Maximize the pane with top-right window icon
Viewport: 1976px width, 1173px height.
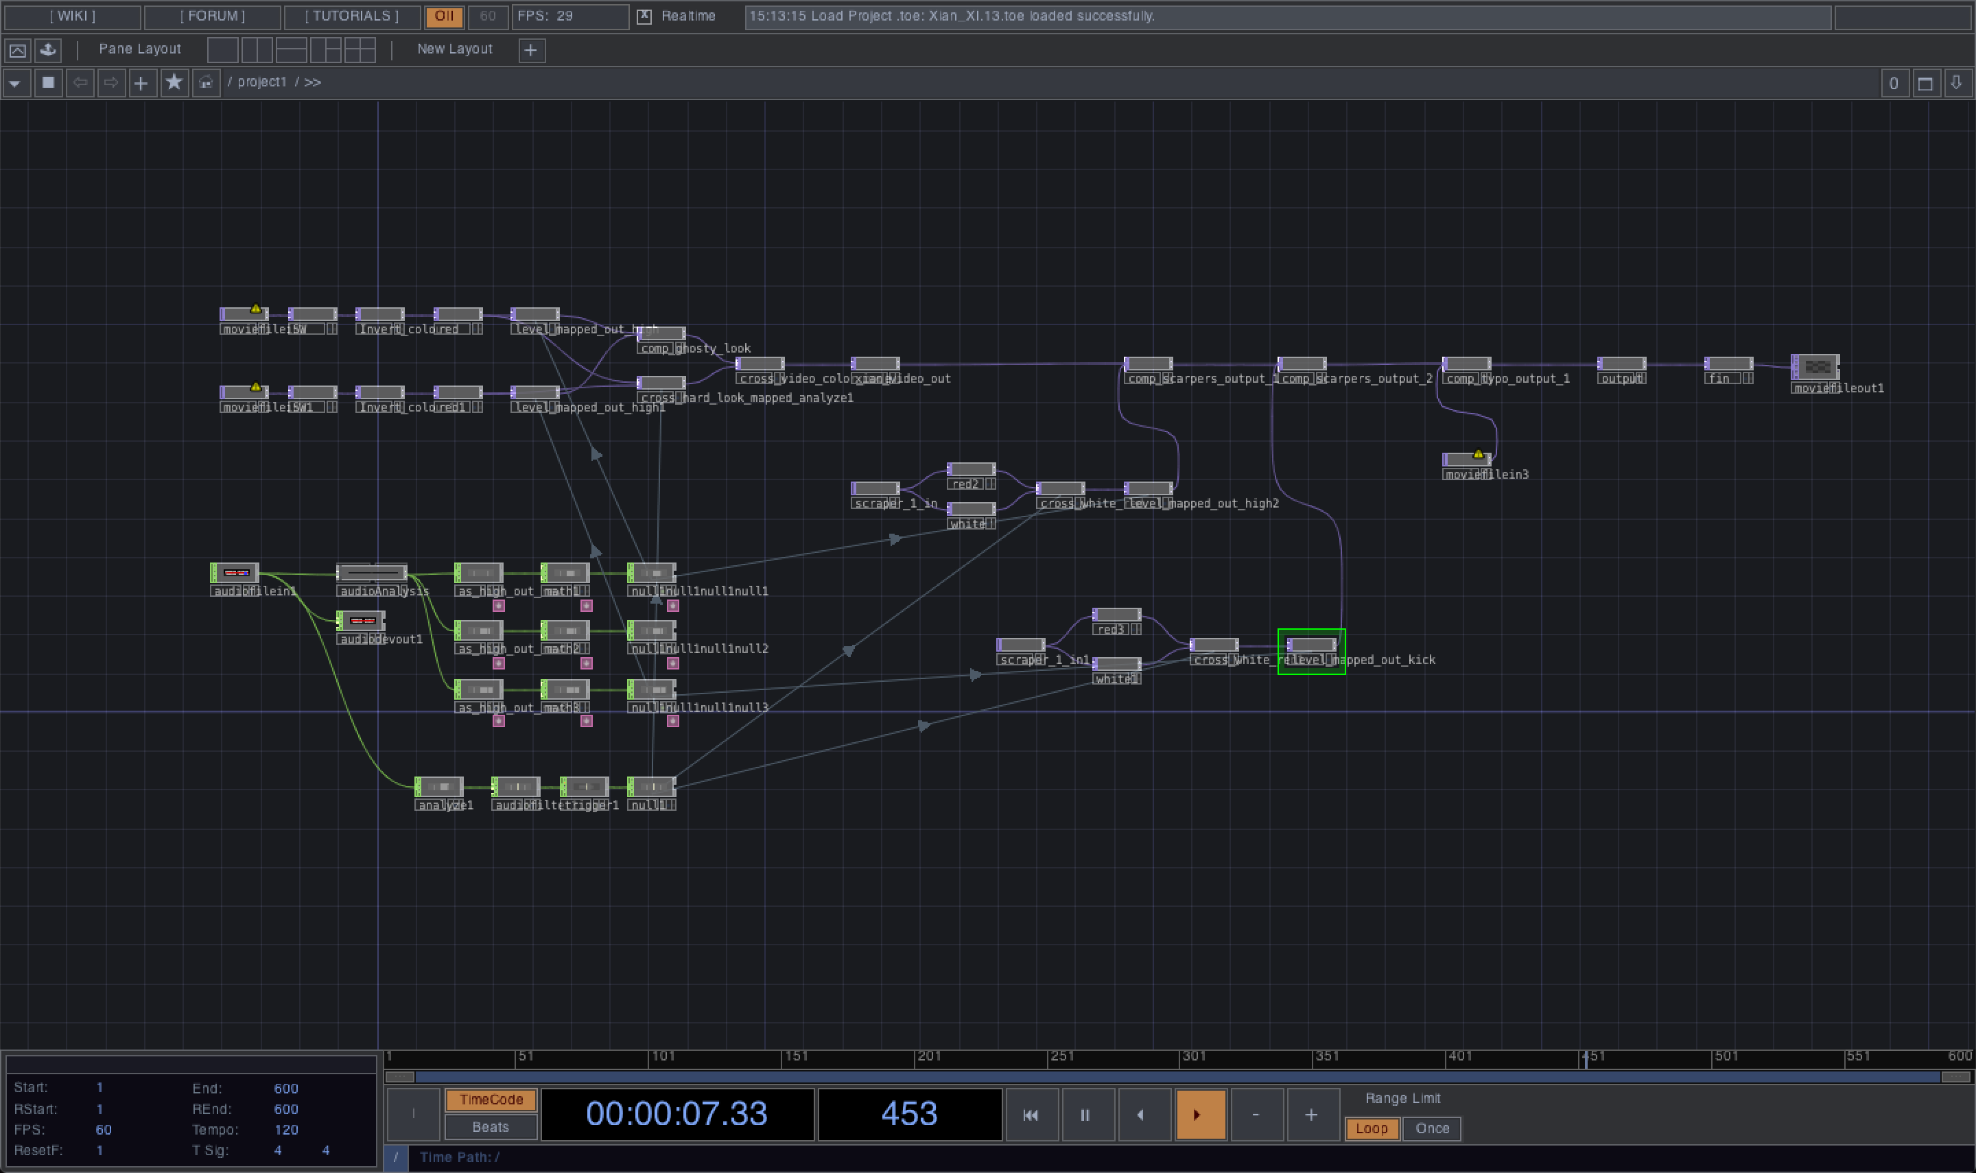[x=1925, y=83]
